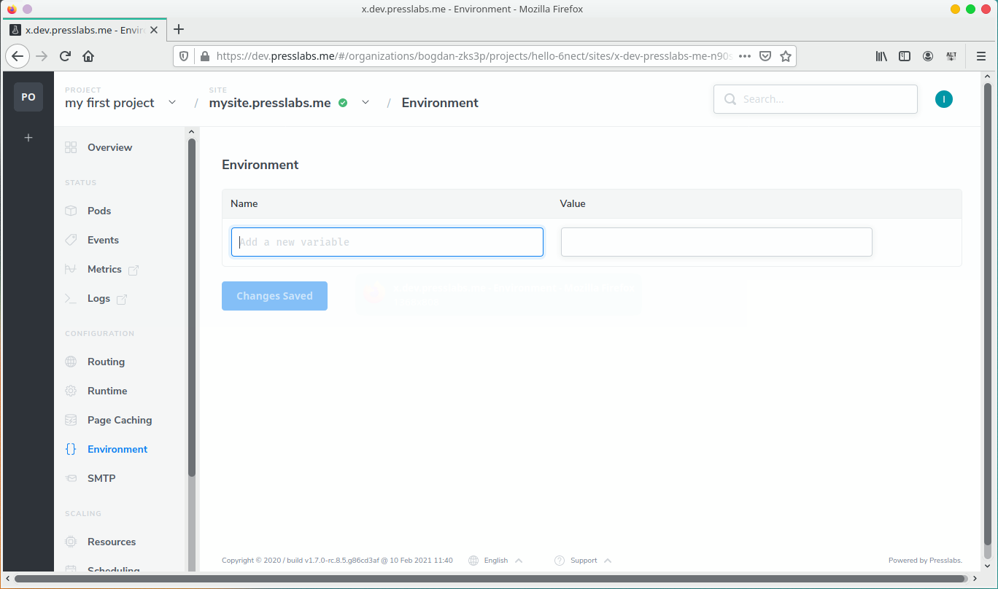Open the Overview grid icon in sidebar
998x589 pixels.
[71, 147]
